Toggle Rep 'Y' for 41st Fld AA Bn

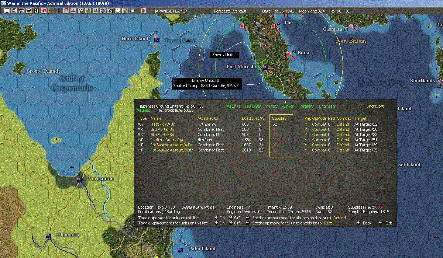pyautogui.click(x=306, y=124)
